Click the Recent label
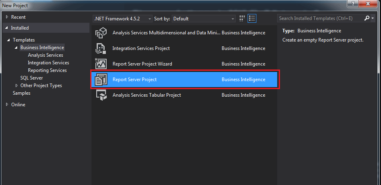 (18, 17)
